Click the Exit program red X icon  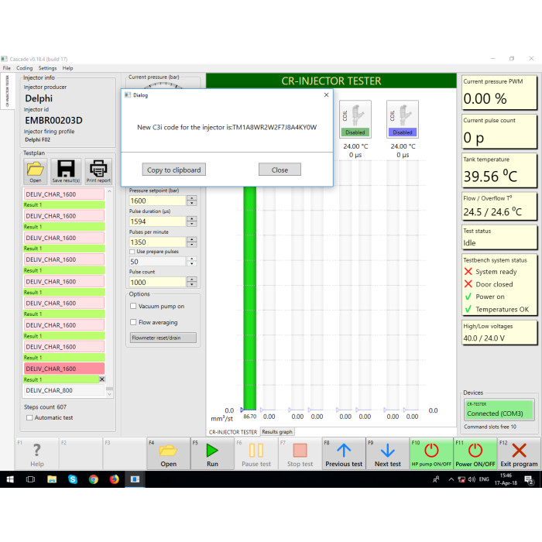[519, 454]
